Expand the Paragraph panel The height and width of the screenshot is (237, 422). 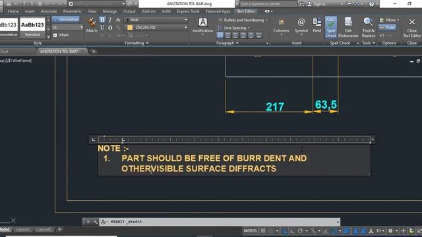click(x=227, y=43)
